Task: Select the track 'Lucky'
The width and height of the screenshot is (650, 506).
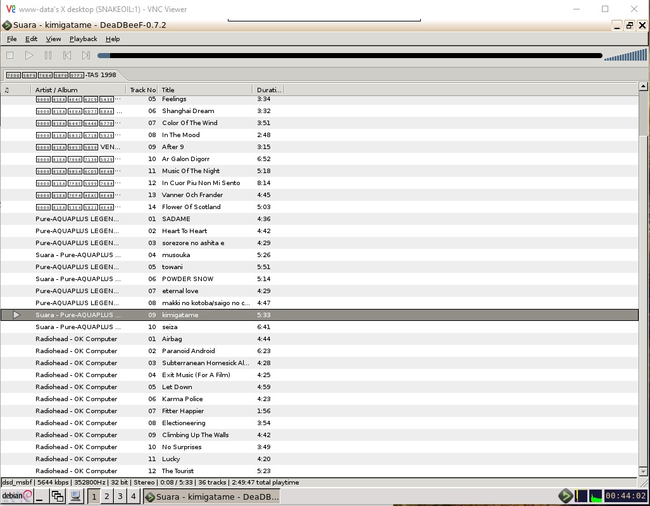Action: [x=319, y=459]
